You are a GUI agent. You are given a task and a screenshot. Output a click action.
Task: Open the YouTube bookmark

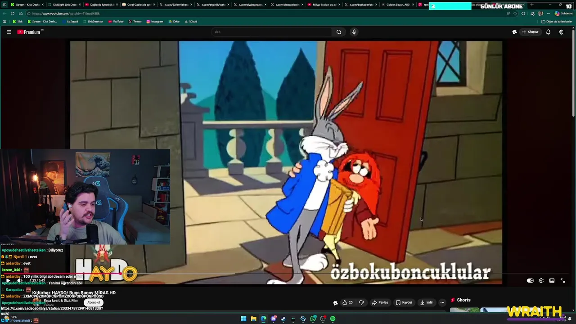pyautogui.click(x=116, y=22)
